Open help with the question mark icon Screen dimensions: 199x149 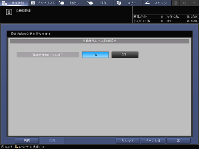pyautogui.click(x=194, y=3)
